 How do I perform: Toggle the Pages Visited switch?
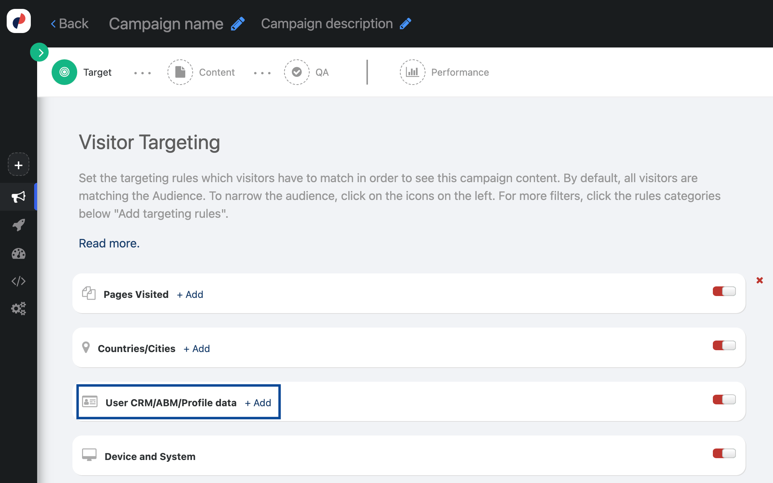(724, 291)
